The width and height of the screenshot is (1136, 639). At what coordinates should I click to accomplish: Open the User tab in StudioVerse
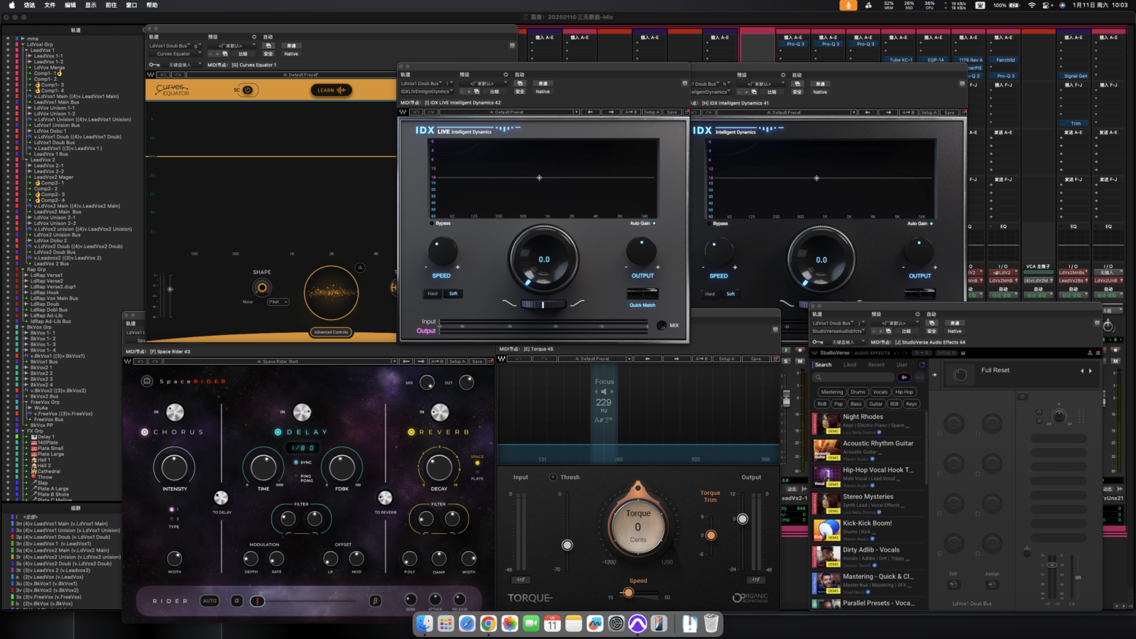click(902, 364)
